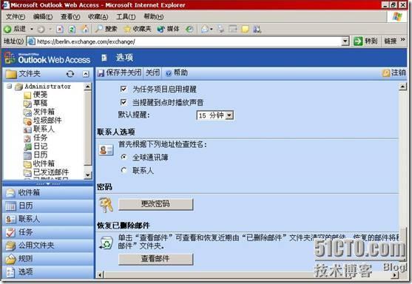The height and width of the screenshot is (284, 412).
Task: Toggle 为任务项目启用提醒 checkbox
Action: point(124,89)
